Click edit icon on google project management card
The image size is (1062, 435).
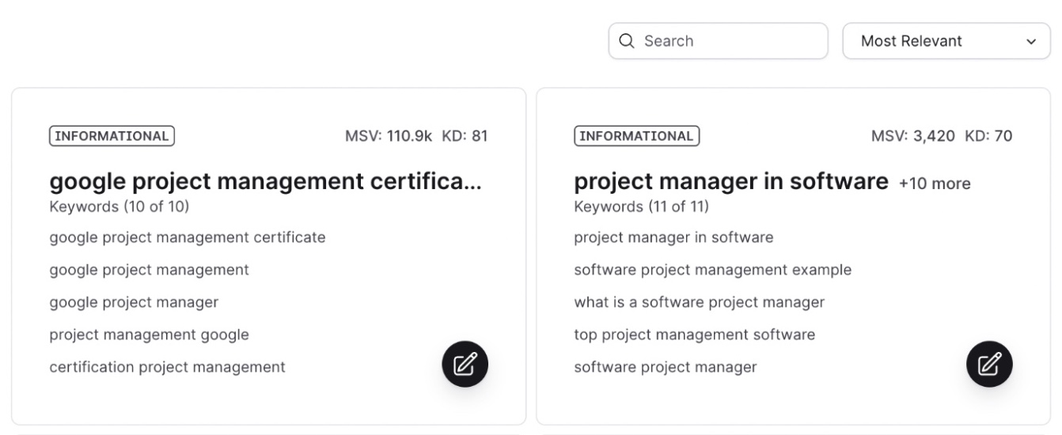tap(465, 364)
